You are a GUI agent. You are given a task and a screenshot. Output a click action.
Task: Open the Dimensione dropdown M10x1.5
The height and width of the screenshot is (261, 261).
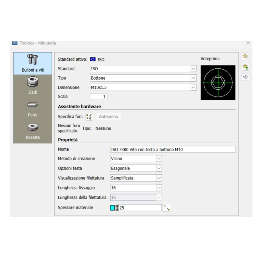tap(143, 87)
